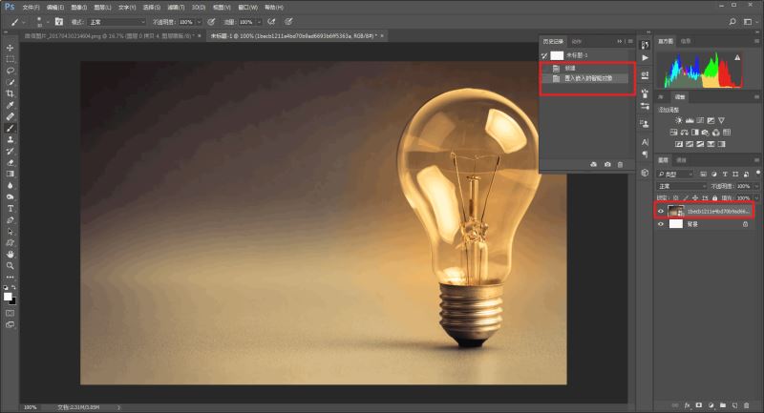This screenshot has height=413, width=764.
Task: Select the Type tool
Action: [x=10, y=208]
